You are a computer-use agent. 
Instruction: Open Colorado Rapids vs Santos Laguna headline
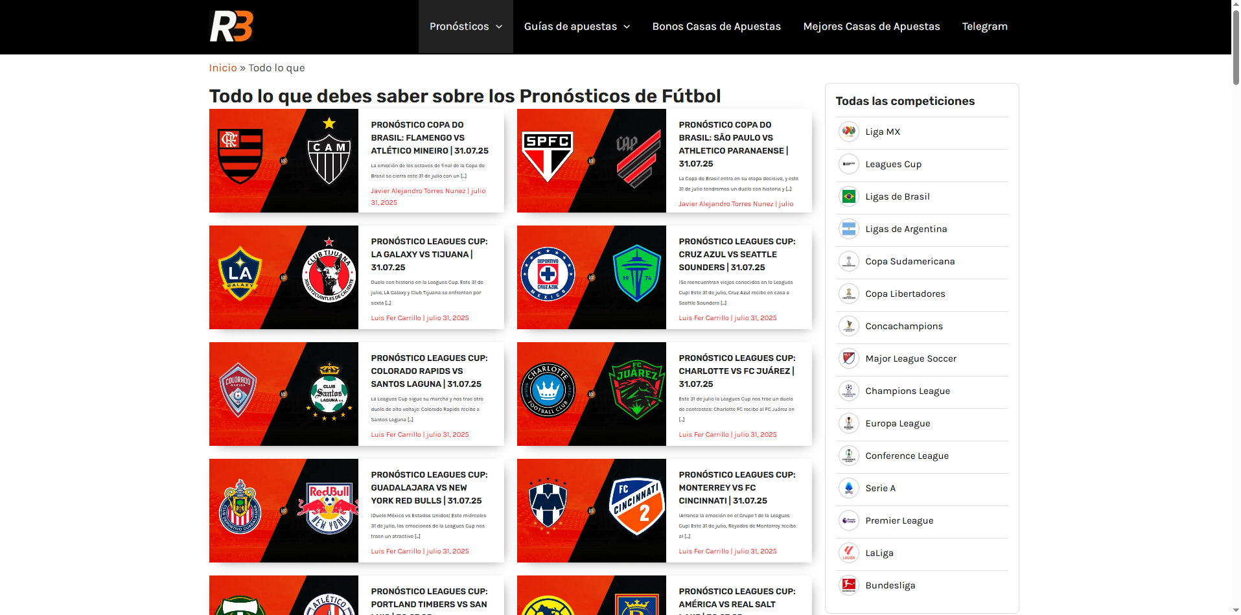429,371
